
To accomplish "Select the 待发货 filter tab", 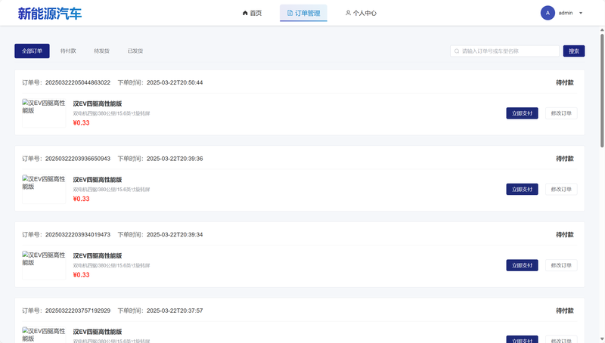I will pyautogui.click(x=102, y=51).
